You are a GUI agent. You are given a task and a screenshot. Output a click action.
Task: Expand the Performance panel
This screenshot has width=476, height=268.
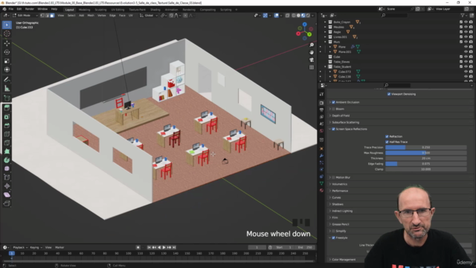[x=339, y=191]
